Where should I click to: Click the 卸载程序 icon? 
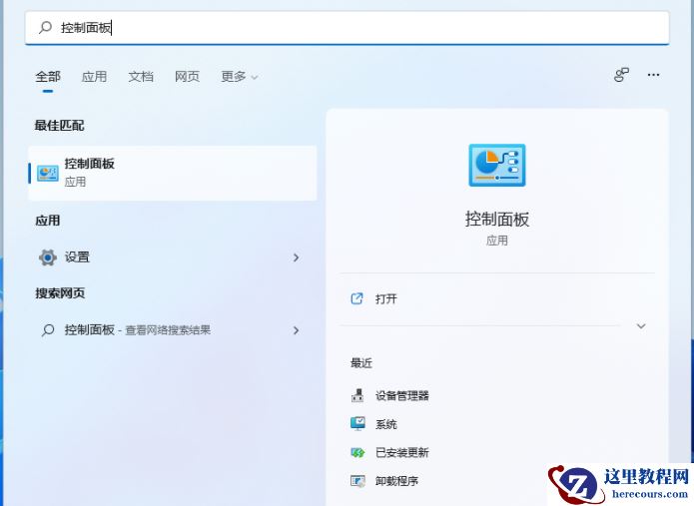coord(357,481)
